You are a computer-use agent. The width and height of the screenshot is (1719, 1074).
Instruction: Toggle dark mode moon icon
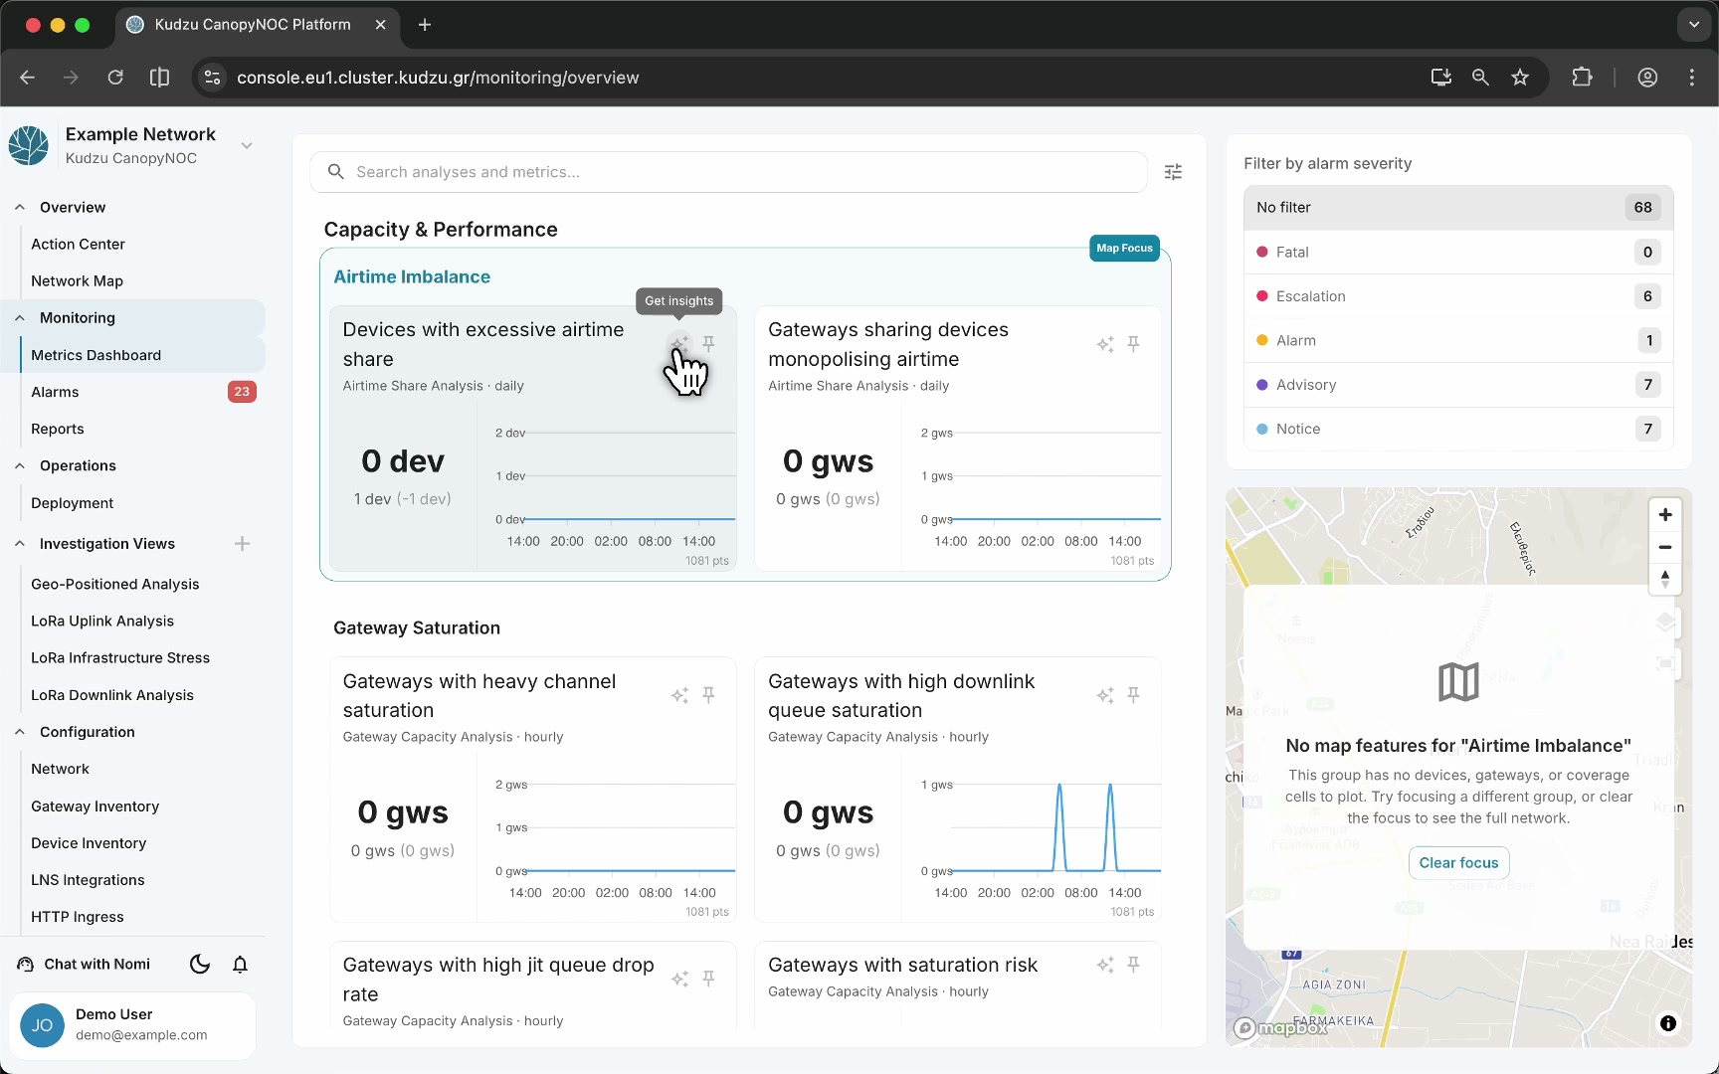(200, 964)
